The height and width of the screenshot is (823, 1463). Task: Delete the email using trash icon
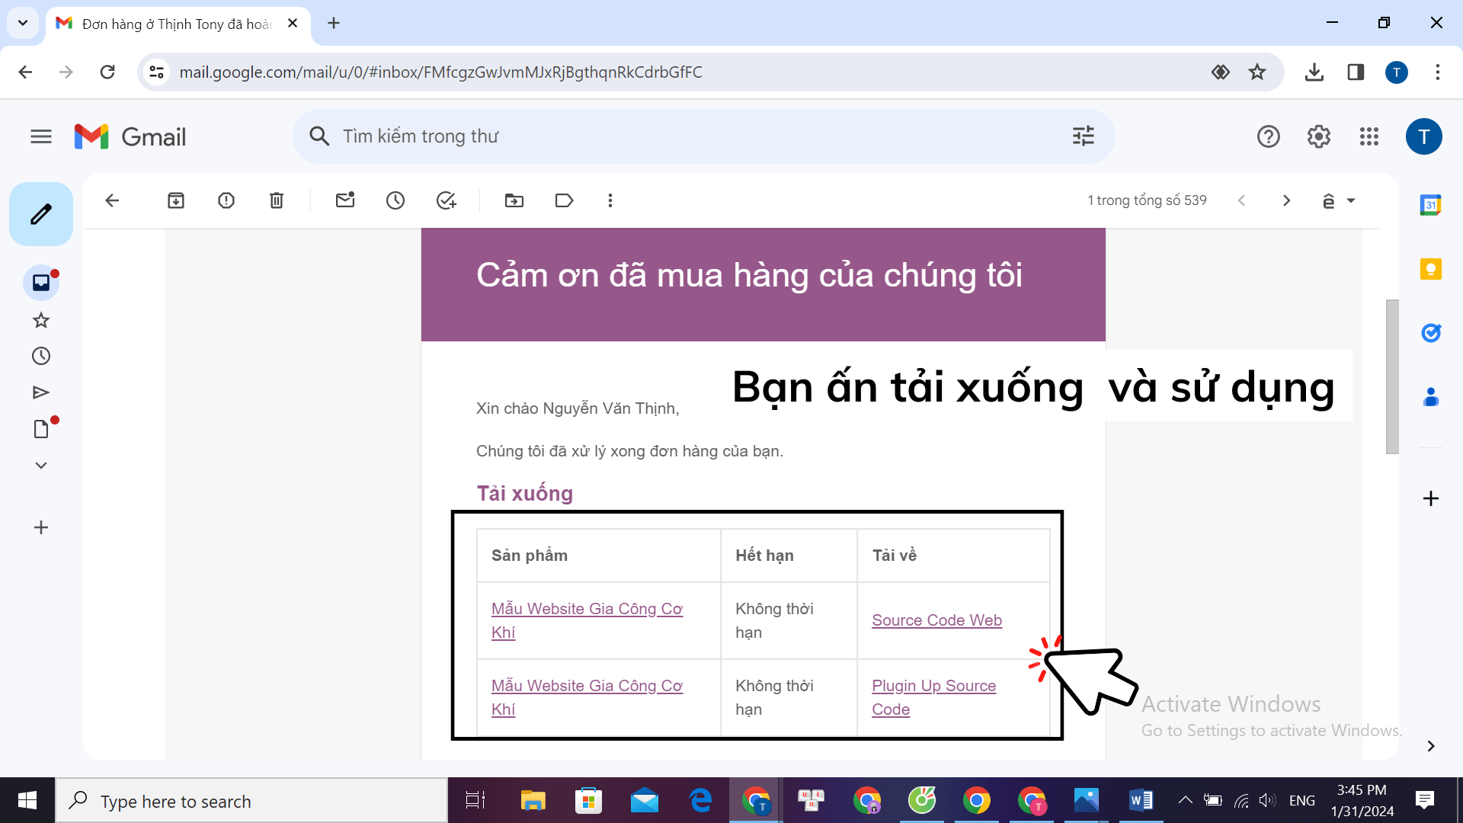coord(277,200)
